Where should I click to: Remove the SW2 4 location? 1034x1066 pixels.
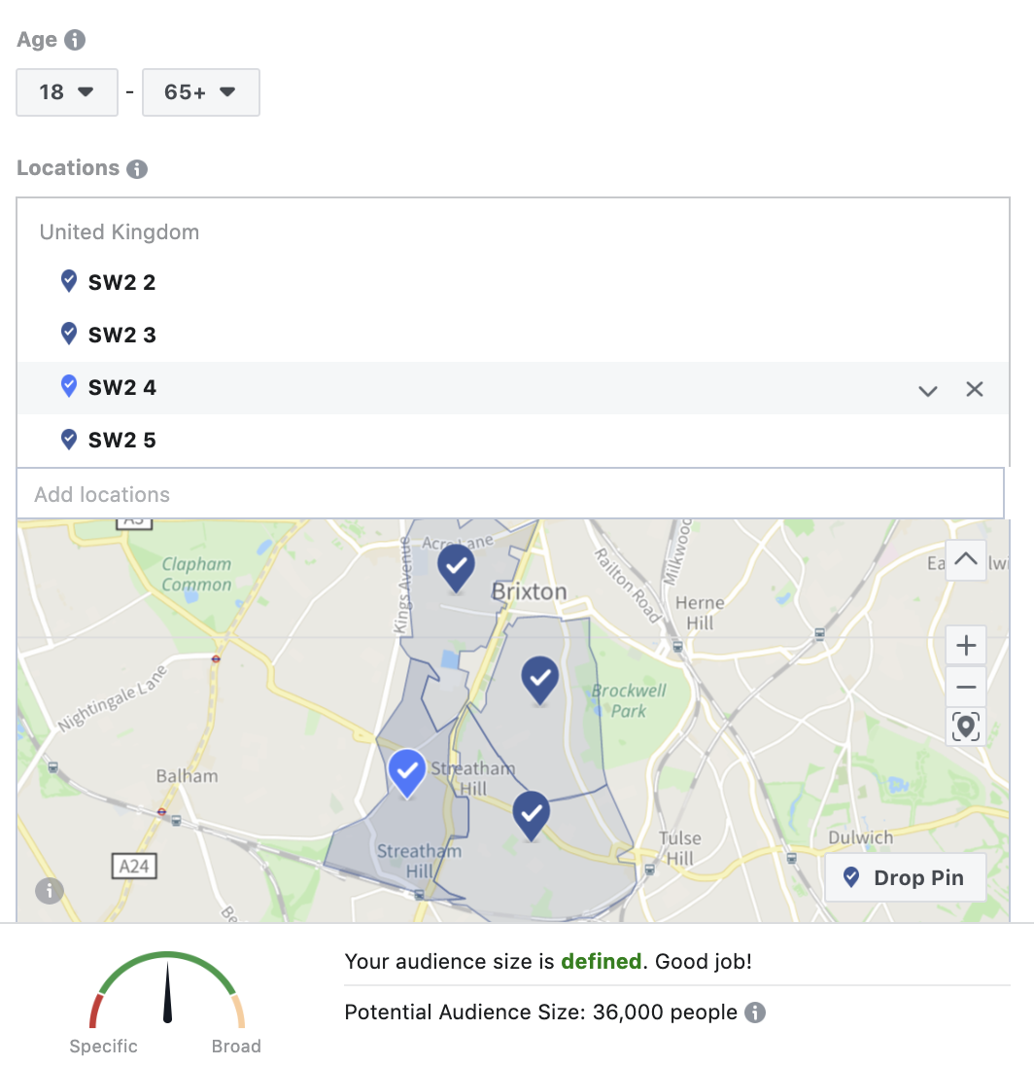pos(974,390)
